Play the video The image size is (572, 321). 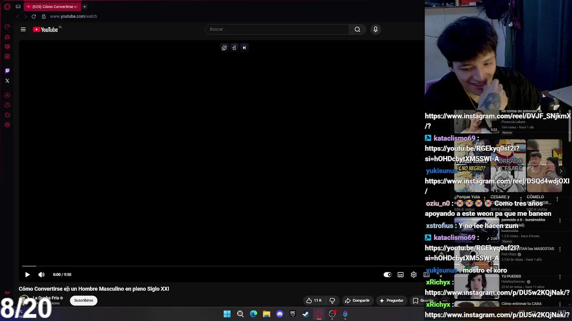point(27,275)
